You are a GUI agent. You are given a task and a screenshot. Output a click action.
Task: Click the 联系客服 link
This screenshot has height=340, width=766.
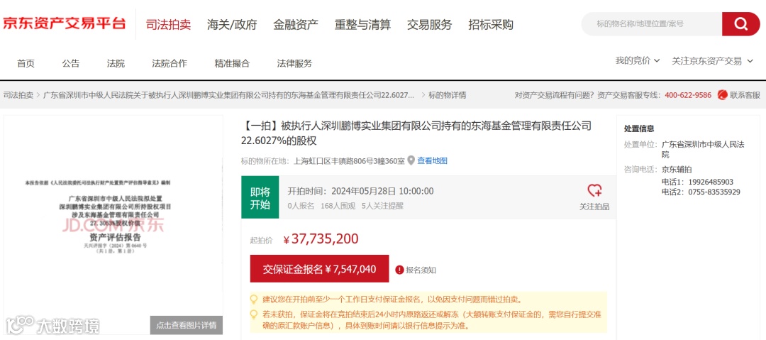(x=745, y=95)
